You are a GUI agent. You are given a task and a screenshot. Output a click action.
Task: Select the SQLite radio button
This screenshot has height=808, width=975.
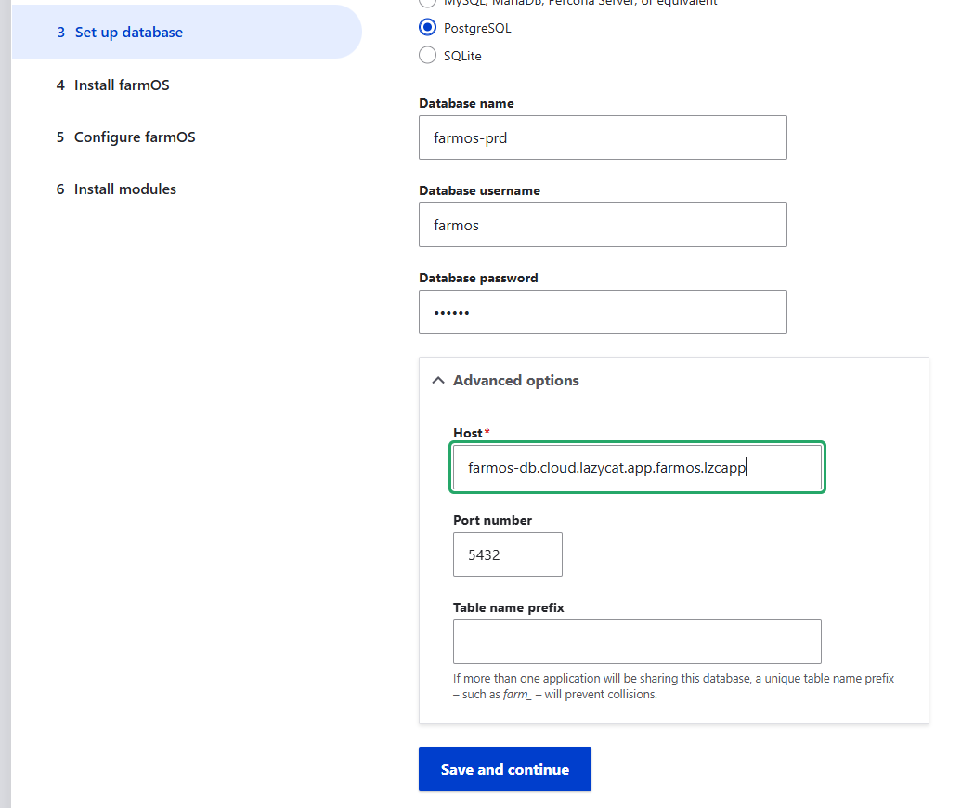click(x=428, y=56)
